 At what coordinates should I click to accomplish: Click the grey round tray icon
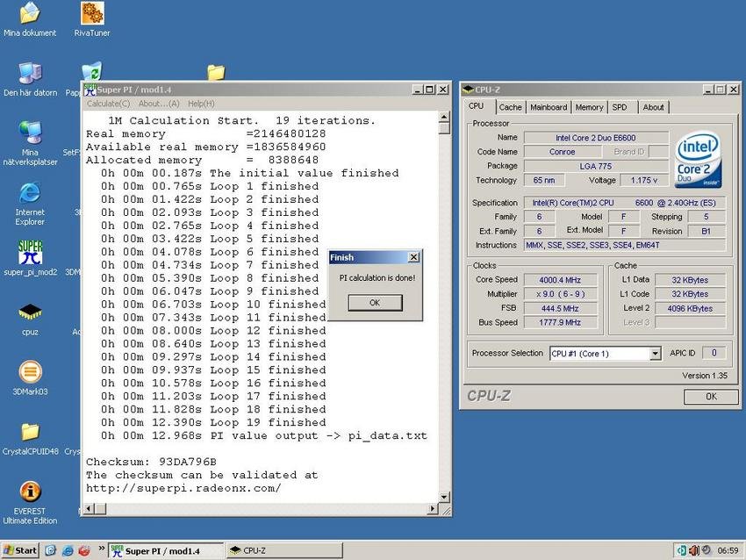[x=707, y=550]
